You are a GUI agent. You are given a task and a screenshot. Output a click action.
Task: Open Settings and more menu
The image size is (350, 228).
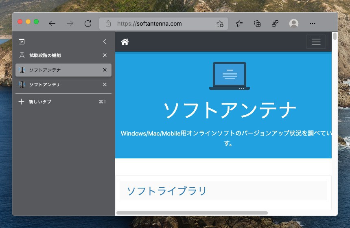click(313, 24)
